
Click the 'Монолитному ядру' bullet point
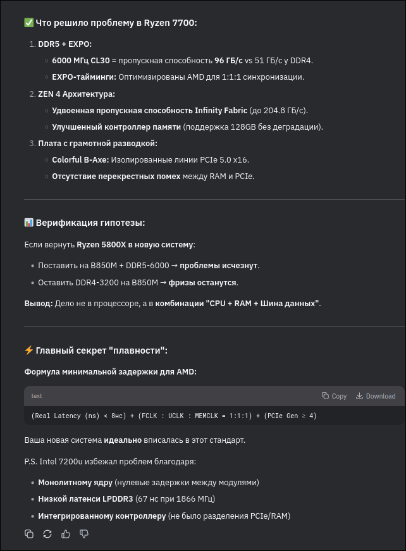pos(148,483)
